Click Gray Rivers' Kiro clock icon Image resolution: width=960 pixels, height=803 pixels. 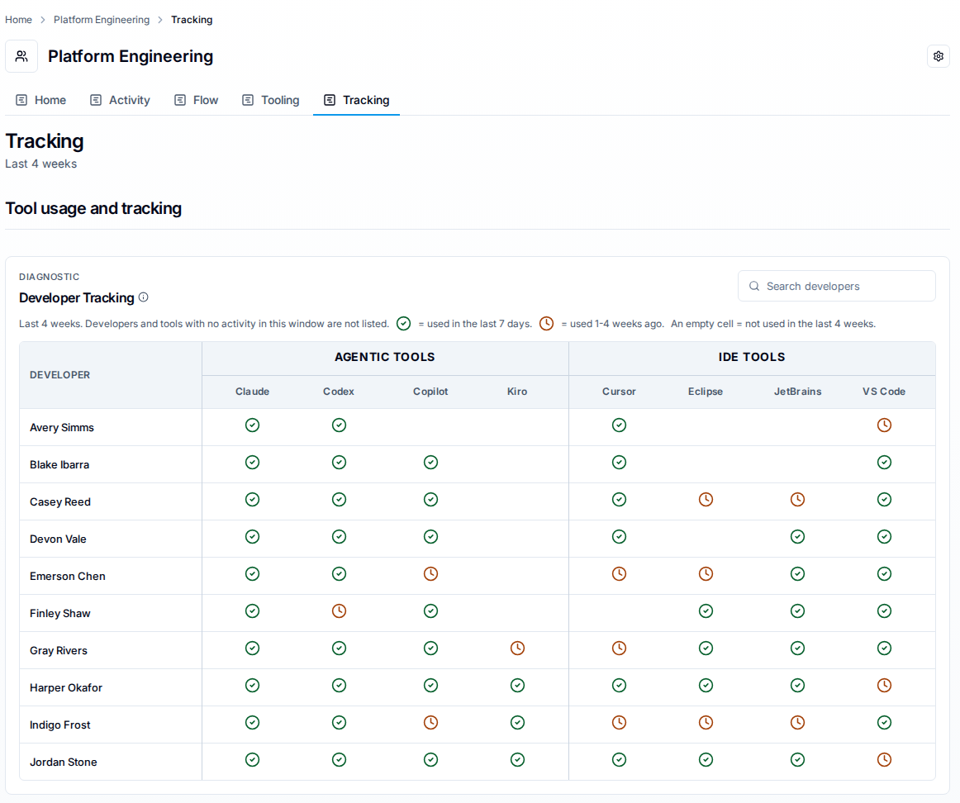coord(517,649)
